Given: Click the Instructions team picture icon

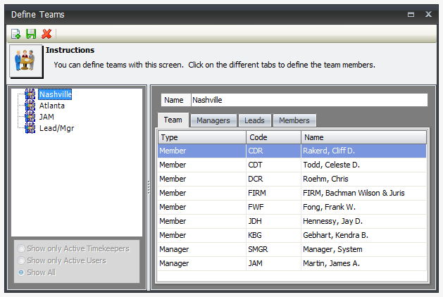Looking at the screenshot, I should [26, 61].
